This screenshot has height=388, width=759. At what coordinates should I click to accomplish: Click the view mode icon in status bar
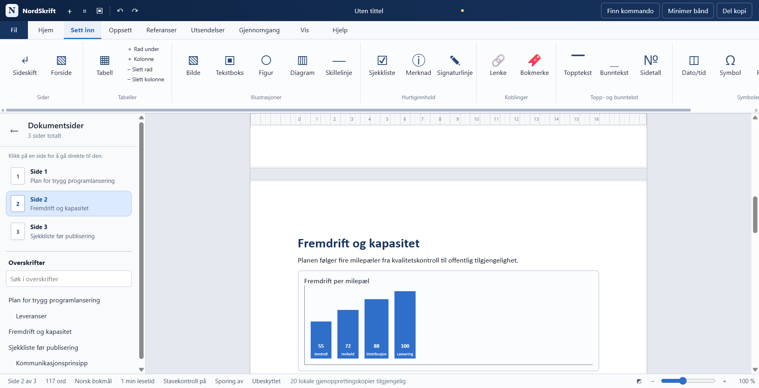[639, 381]
